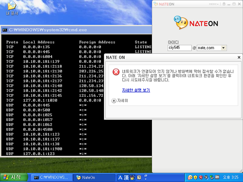This screenshot has width=243, height=182.
Task: Click the VMware tools tray icon
Action: point(217,177)
